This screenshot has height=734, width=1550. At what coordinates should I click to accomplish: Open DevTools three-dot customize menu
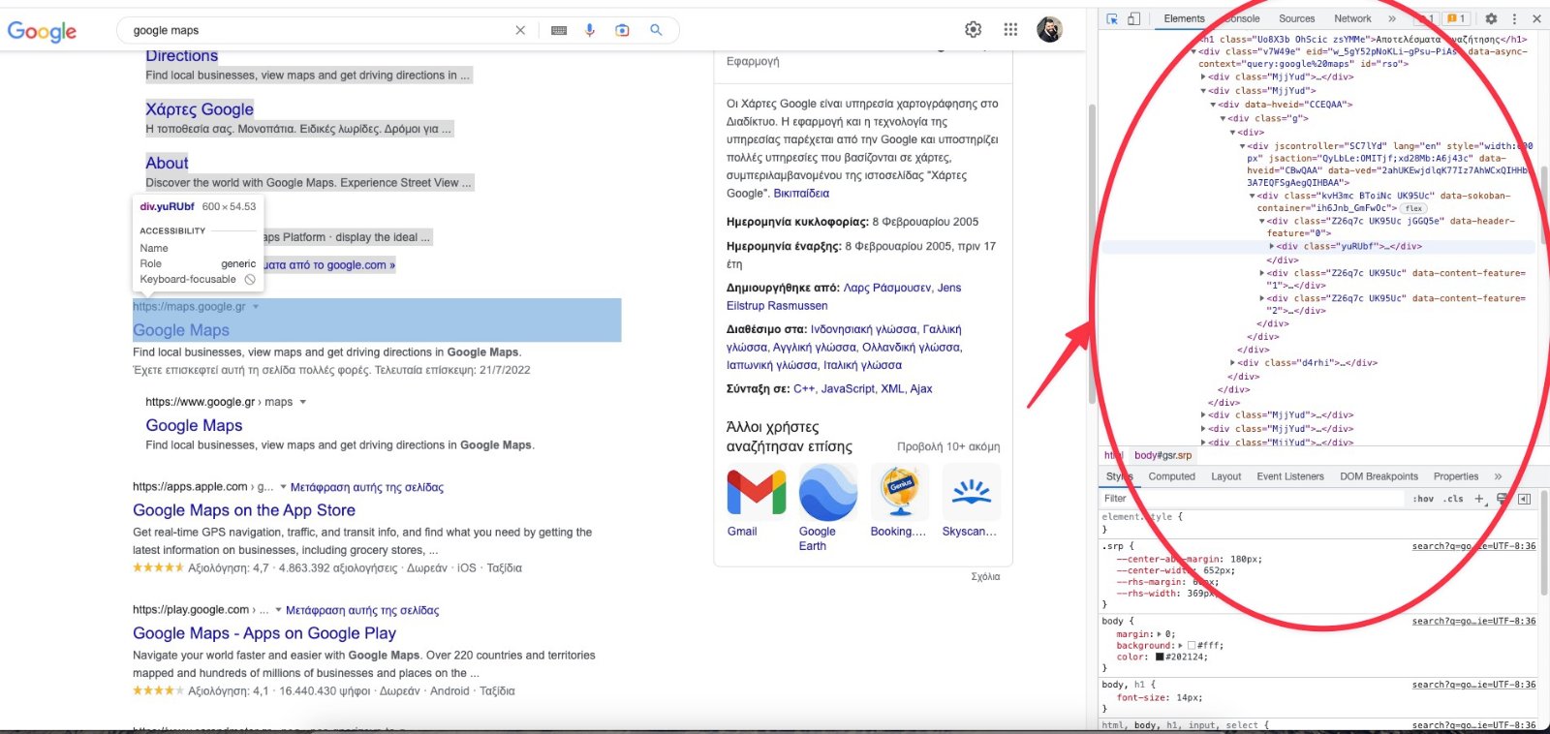pyautogui.click(x=1514, y=18)
